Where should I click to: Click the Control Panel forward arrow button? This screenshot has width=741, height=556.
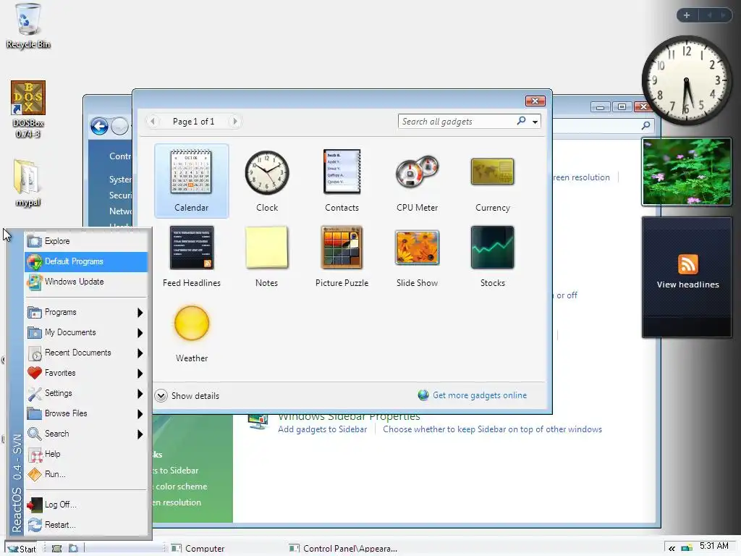pyautogui.click(x=119, y=126)
